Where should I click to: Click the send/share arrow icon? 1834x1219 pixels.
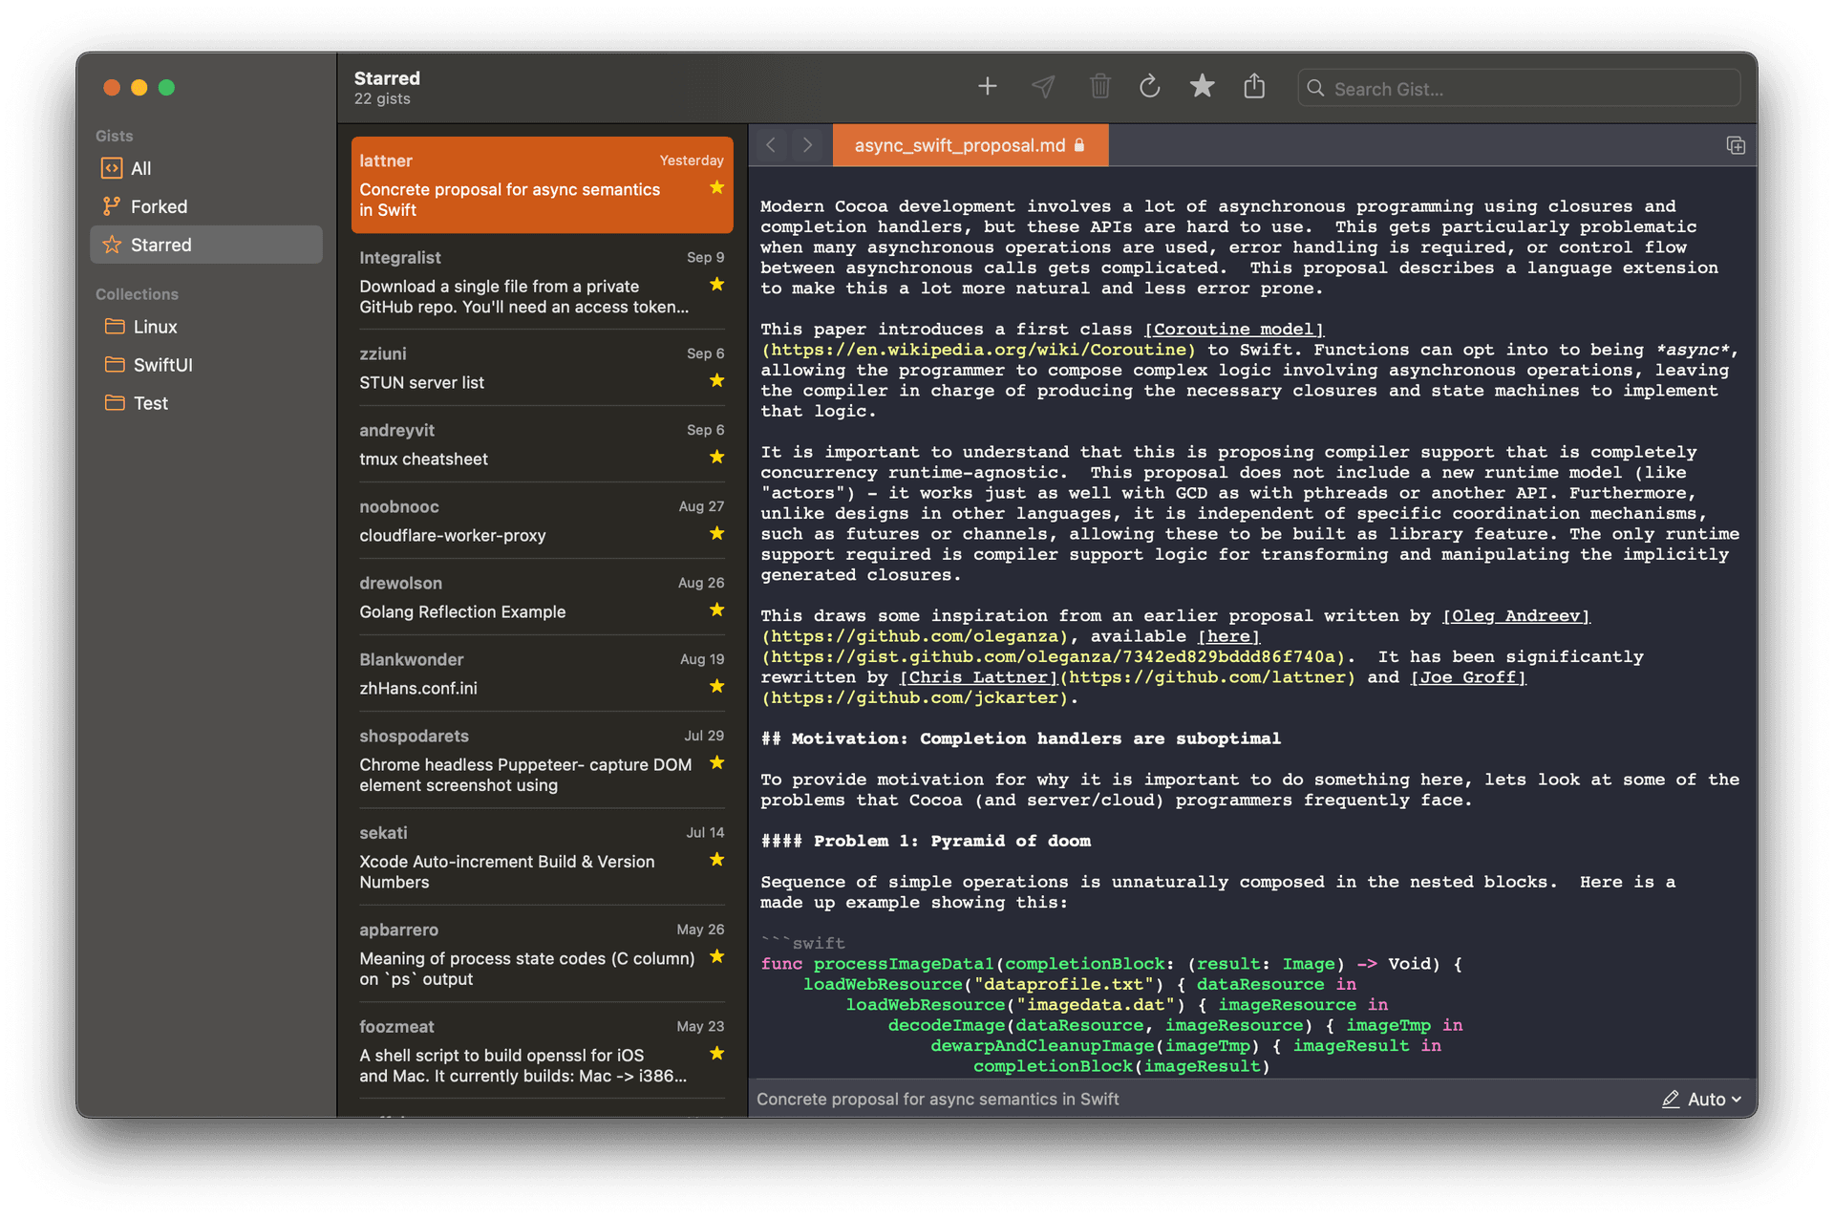[x=1042, y=86]
